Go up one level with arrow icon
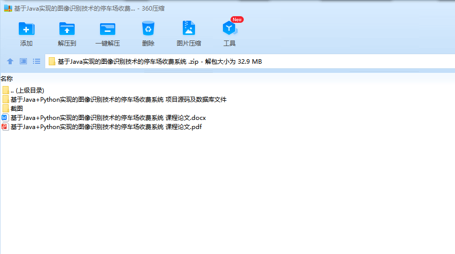This screenshot has height=254, width=455. (x=10, y=61)
